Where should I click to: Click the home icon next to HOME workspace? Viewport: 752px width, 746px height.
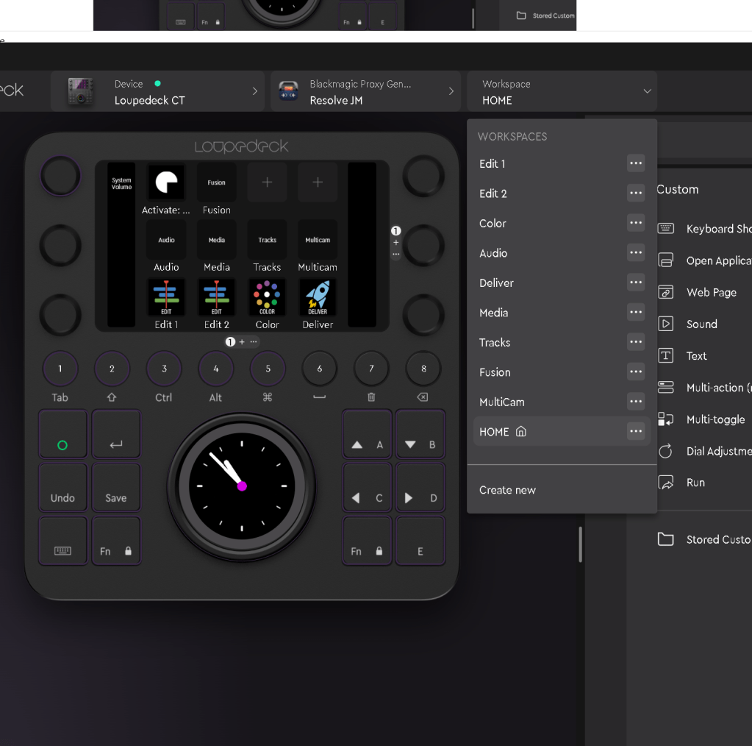pyautogui.click(x=521, y=432)
